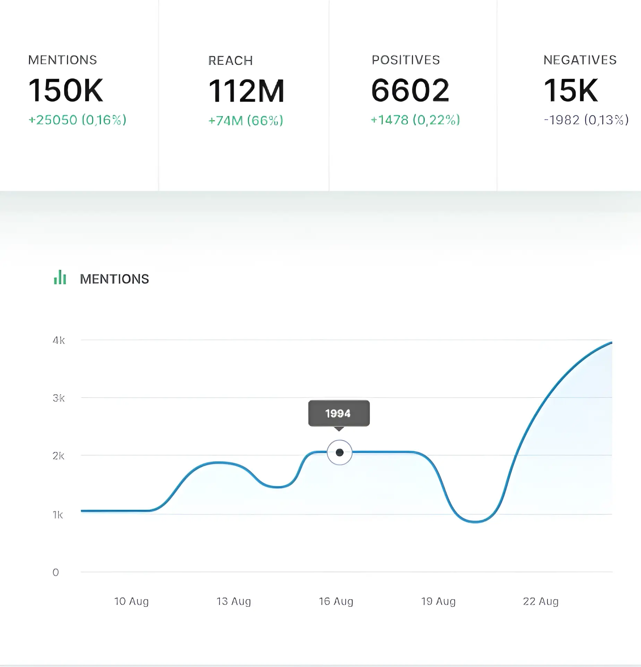Click the 22 Aug axis label
Image resolution: width=641 pixels, height=667 pixels.
click(x=541, y=601)
